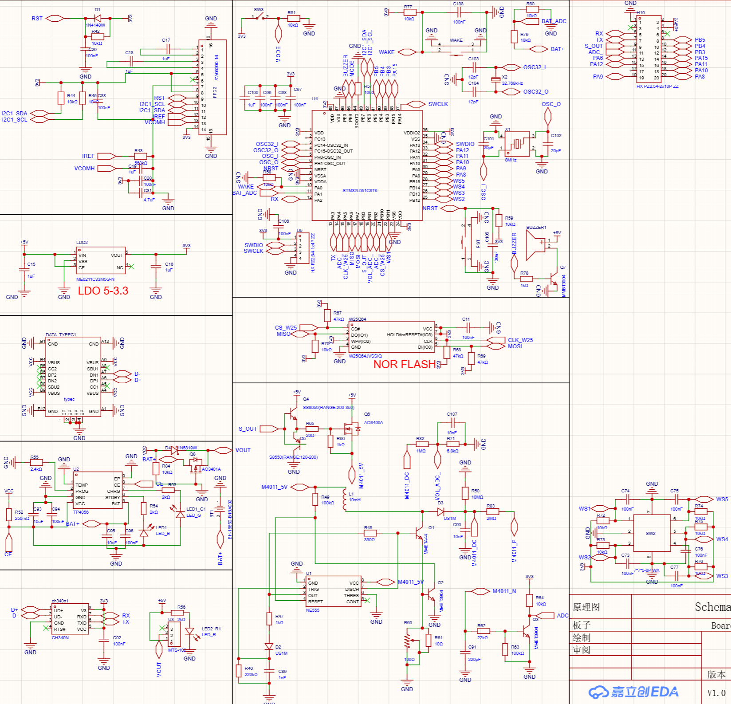
Task: Select the FPC2 display connector symbol
Action: pyautogui.click(x=212, y=87)
